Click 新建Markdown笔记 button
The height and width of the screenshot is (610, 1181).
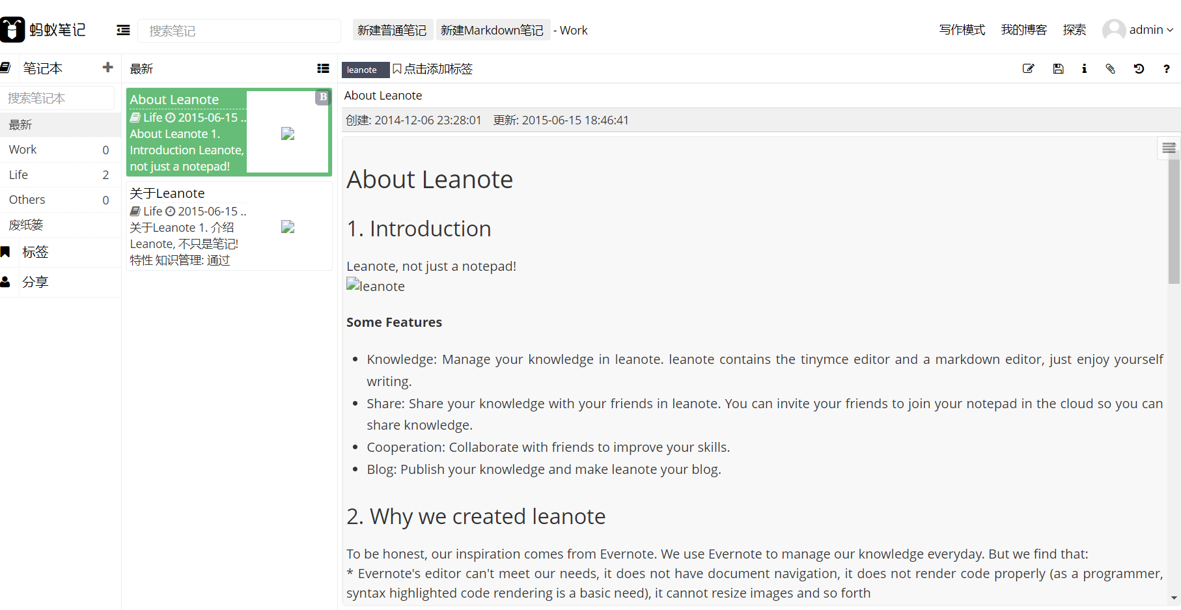click(x=492, y=30)
